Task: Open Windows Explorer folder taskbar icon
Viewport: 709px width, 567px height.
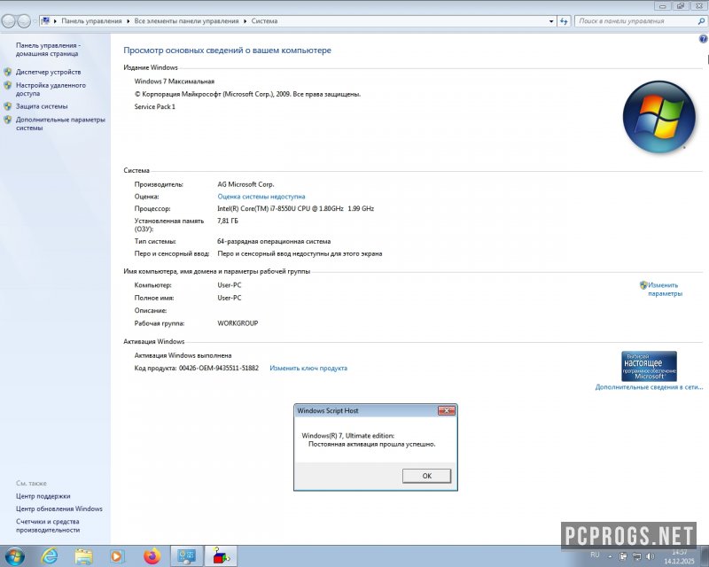Action: coord(83,556)
